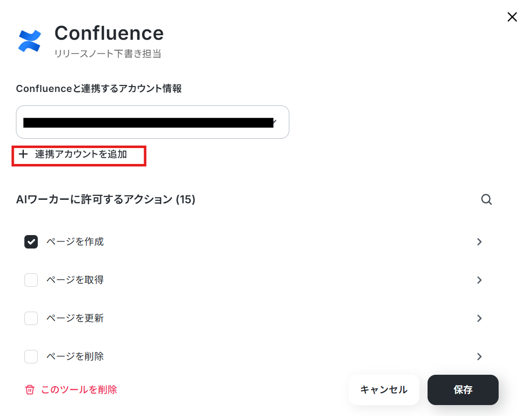Open the linked account dropdown
Viewport: 522px width, 416px height.
click(153, 122)
